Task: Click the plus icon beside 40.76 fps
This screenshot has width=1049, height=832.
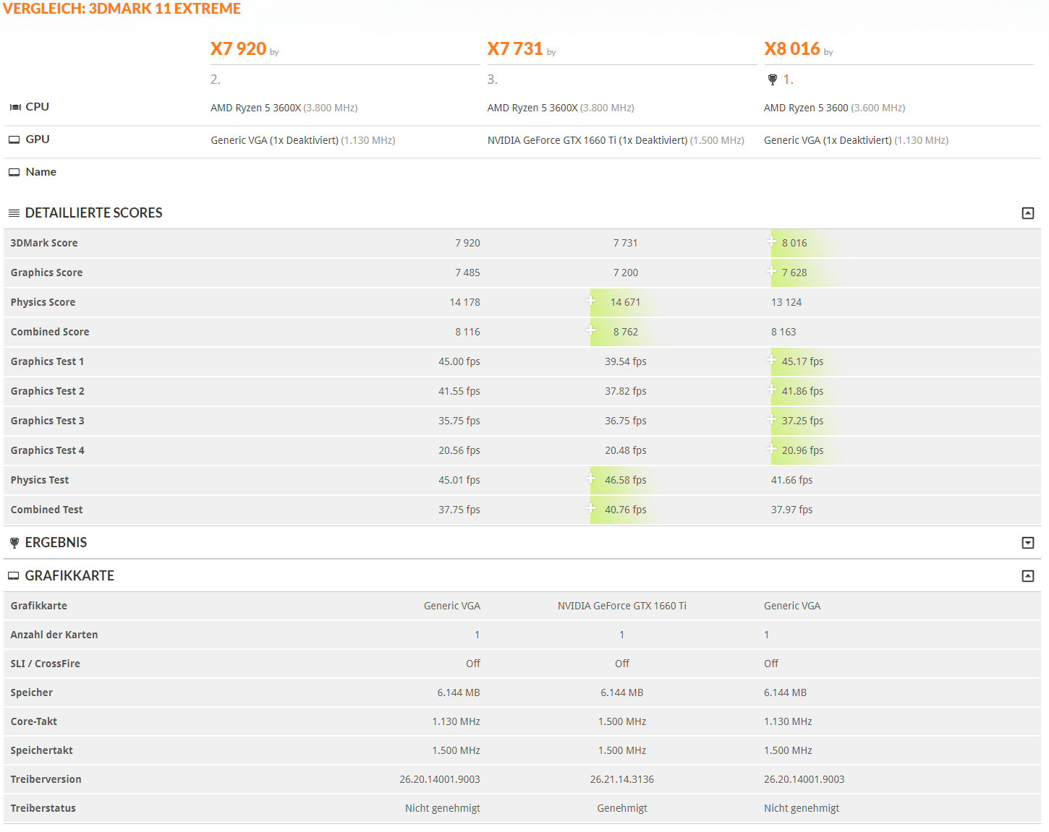Action: click(590, 508)
